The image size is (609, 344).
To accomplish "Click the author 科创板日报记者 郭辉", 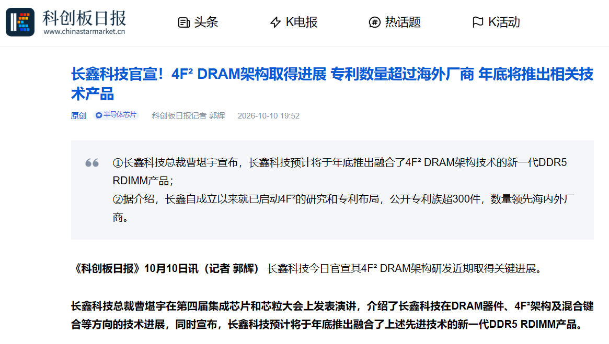I will pyautogui.click(x=188, y=115).
